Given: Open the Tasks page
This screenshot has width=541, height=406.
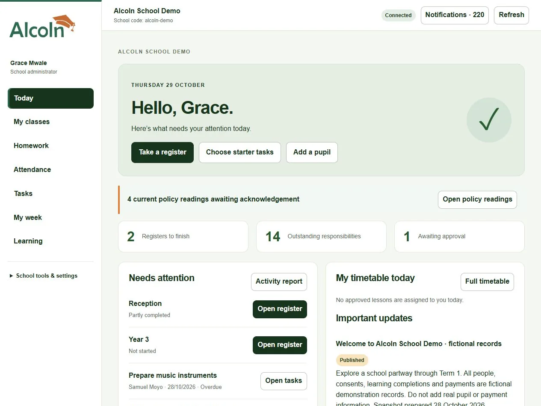Looking at the screenshot, I should (x=50, y=194).
